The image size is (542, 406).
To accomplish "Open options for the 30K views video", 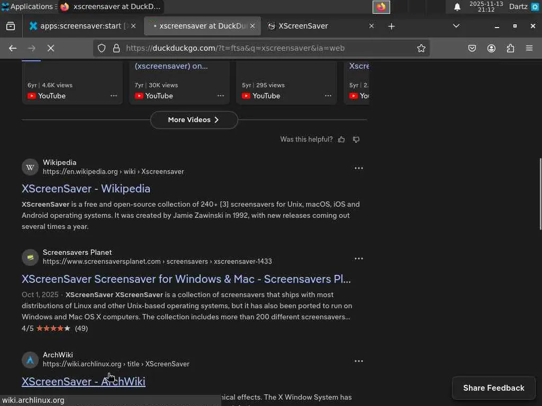I will (x=221, y=96).
